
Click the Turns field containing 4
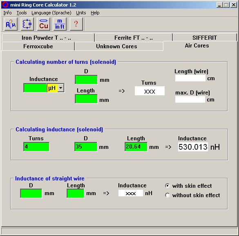[x=36, y=146]
